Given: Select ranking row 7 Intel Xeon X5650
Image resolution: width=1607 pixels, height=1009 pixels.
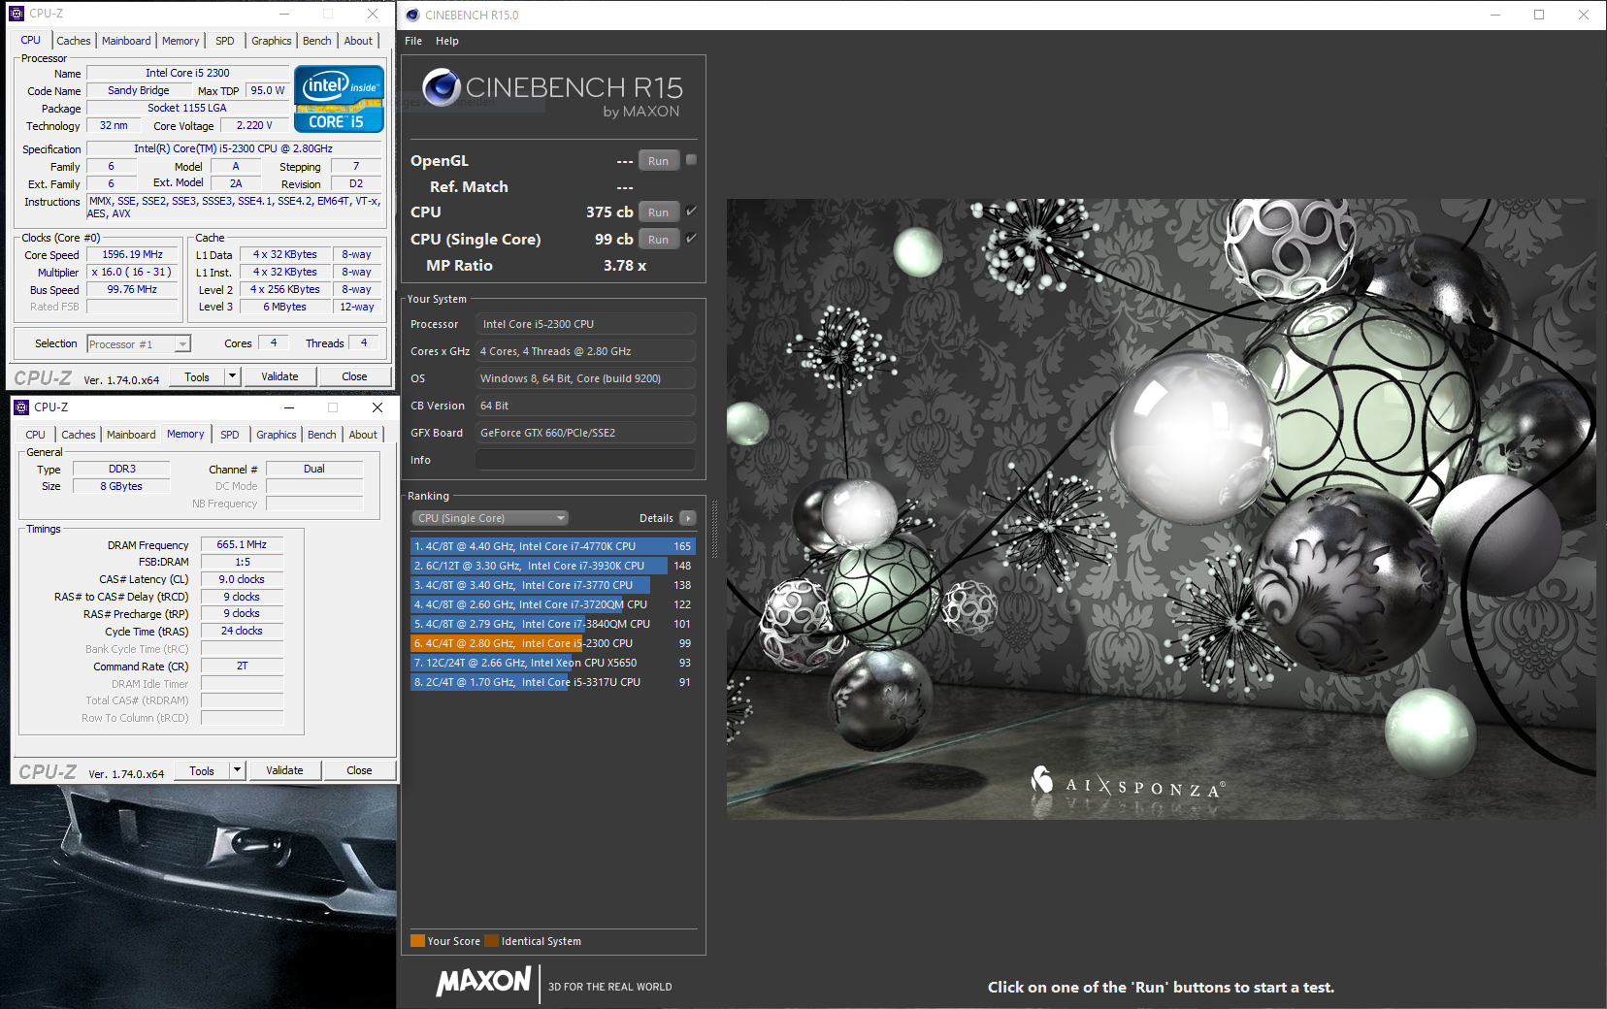Looking at the screenshot, I should [x=552, y=663].
